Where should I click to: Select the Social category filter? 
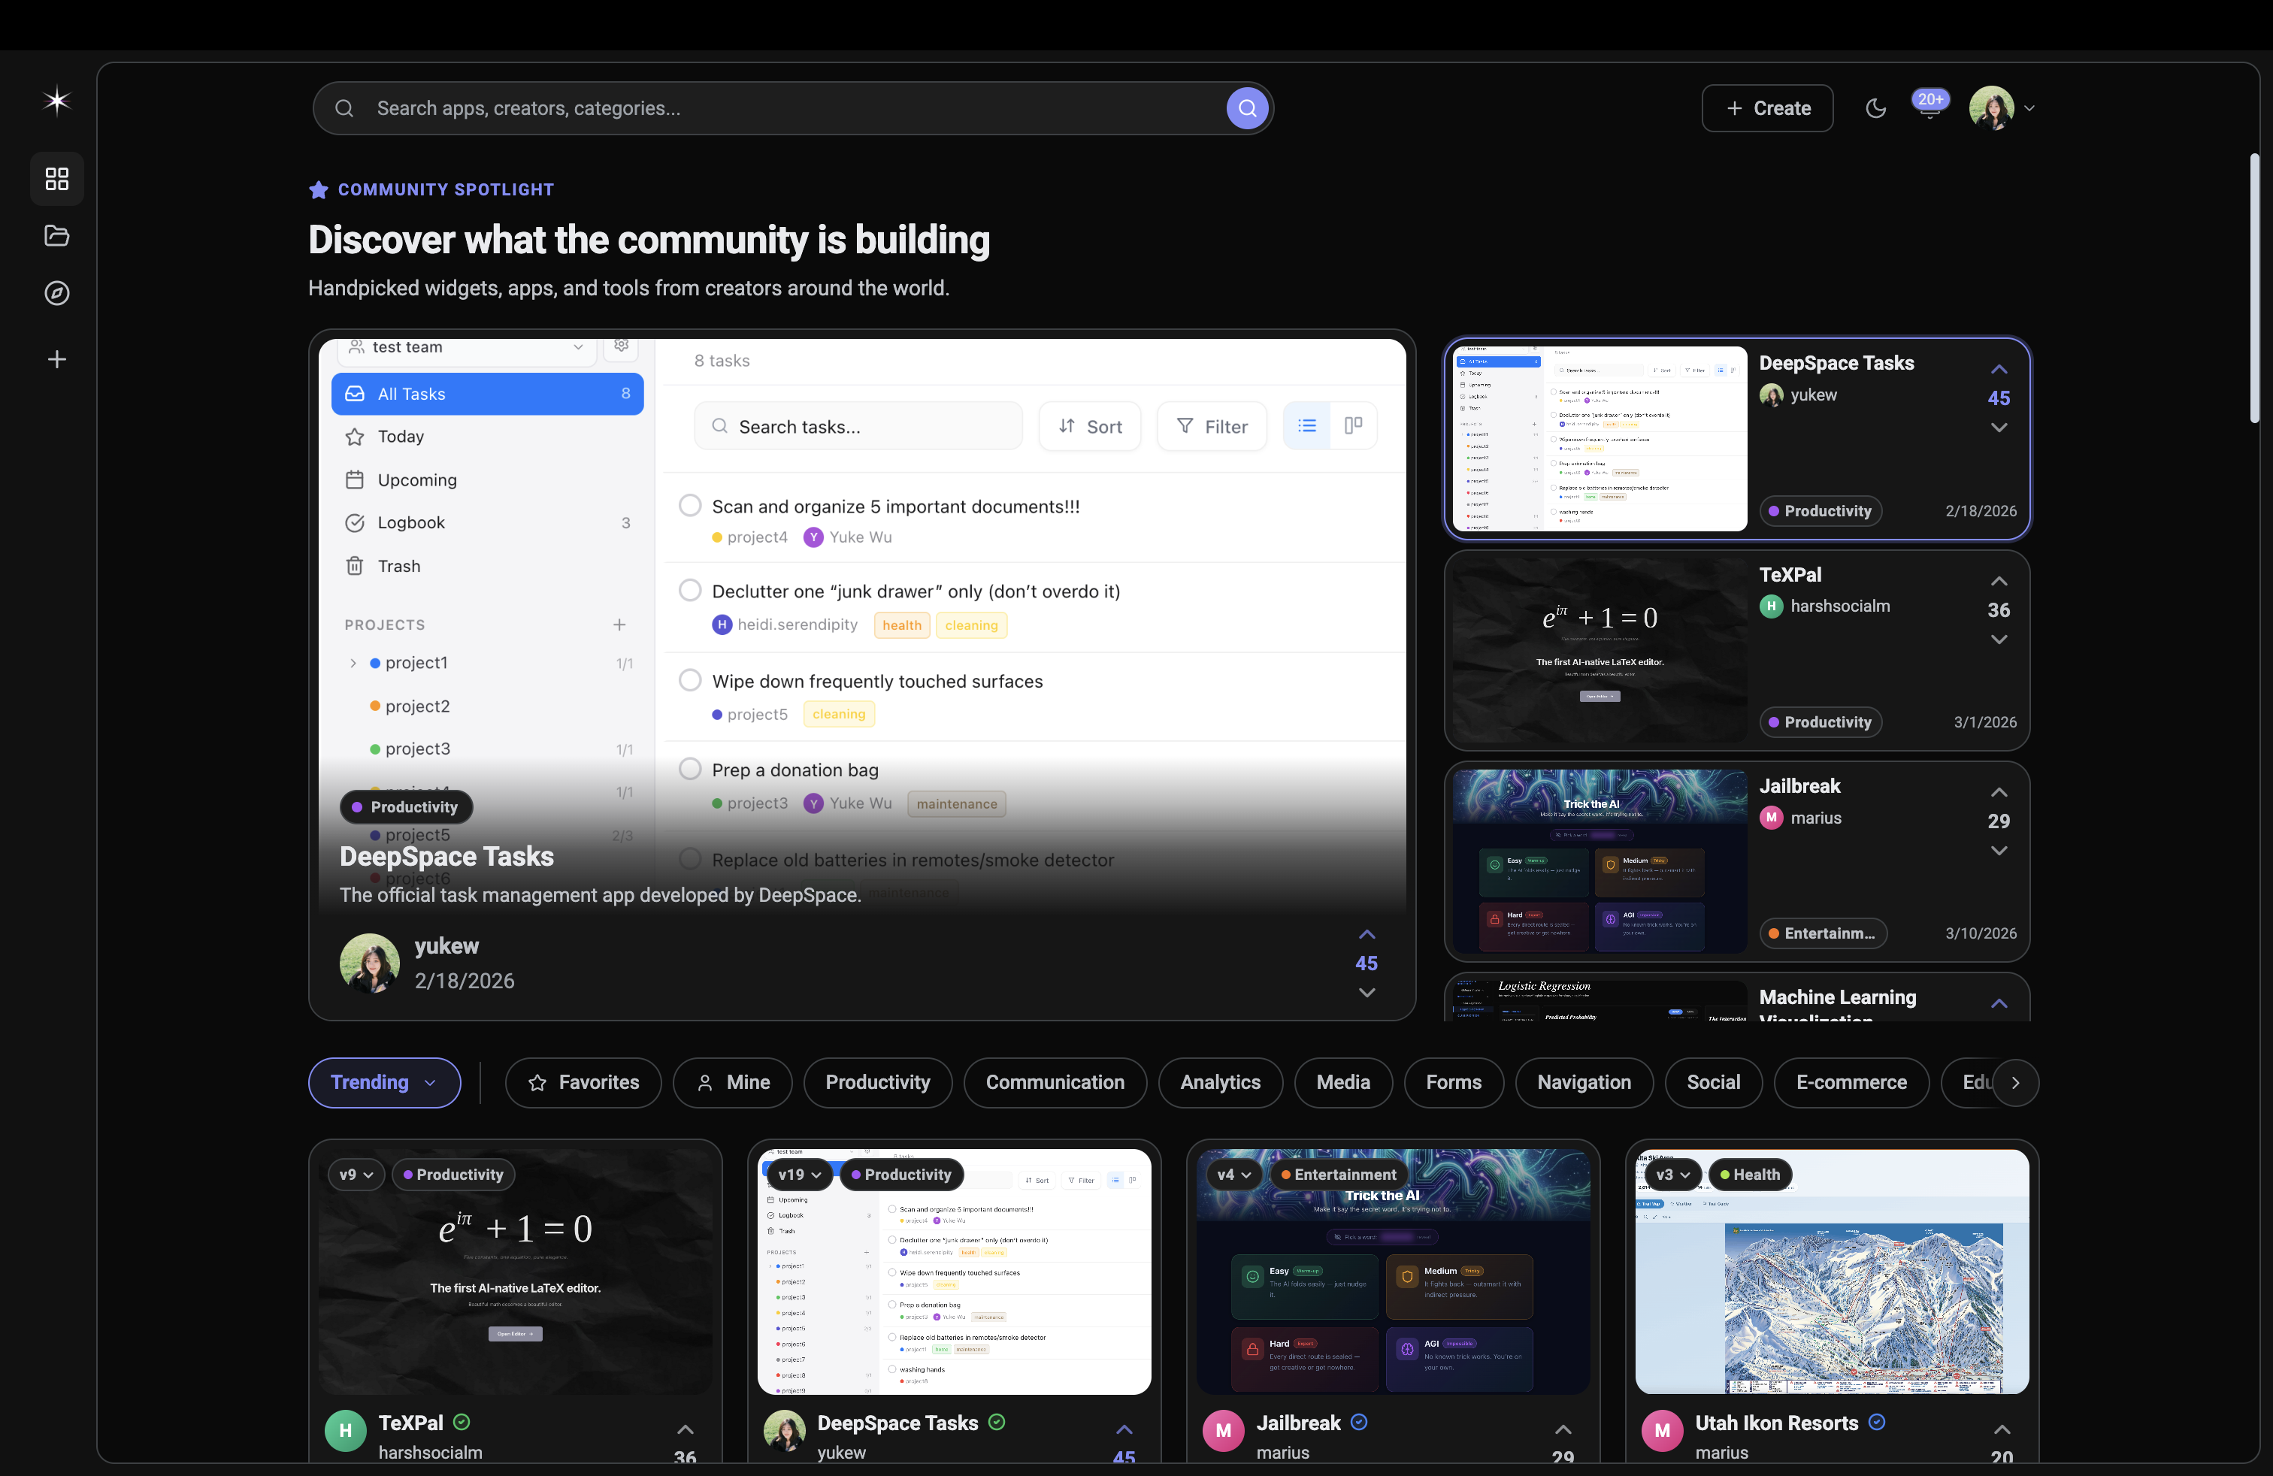(x=1713, y=1083)
